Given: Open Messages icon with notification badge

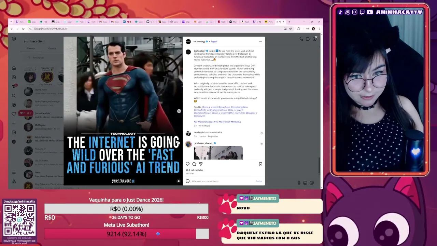Looking at the screenshot, I should [x=14, y=86].
